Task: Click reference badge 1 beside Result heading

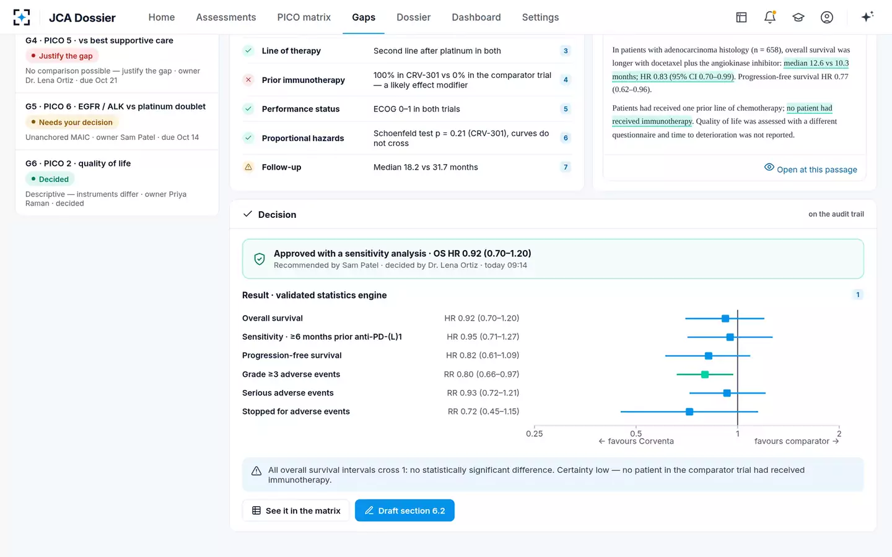Action: (x=858, y=295)
